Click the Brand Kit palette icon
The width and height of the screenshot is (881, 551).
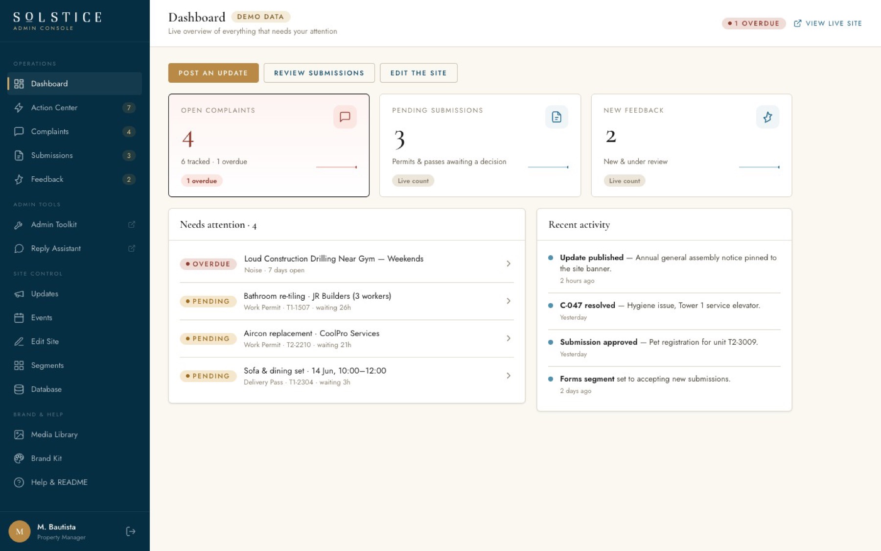click(x=19, y=458)
